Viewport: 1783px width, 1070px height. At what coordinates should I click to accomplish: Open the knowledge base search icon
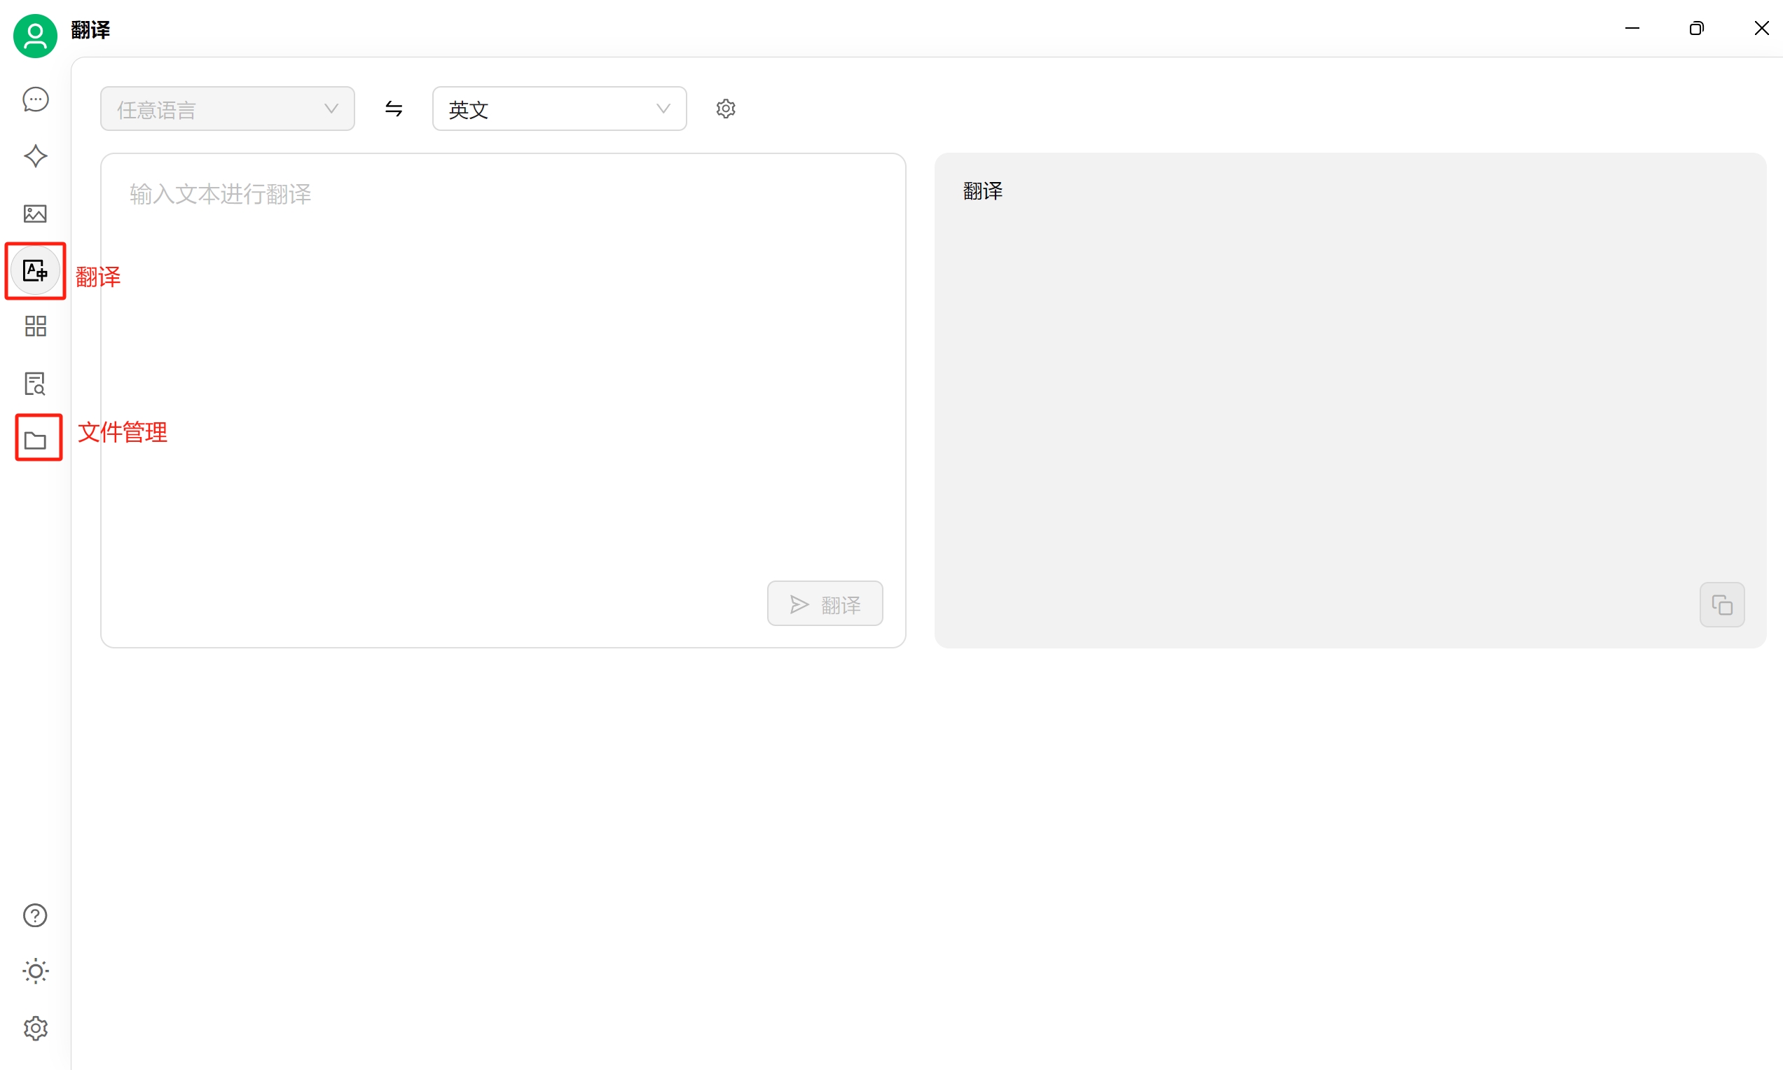(35, 384)
